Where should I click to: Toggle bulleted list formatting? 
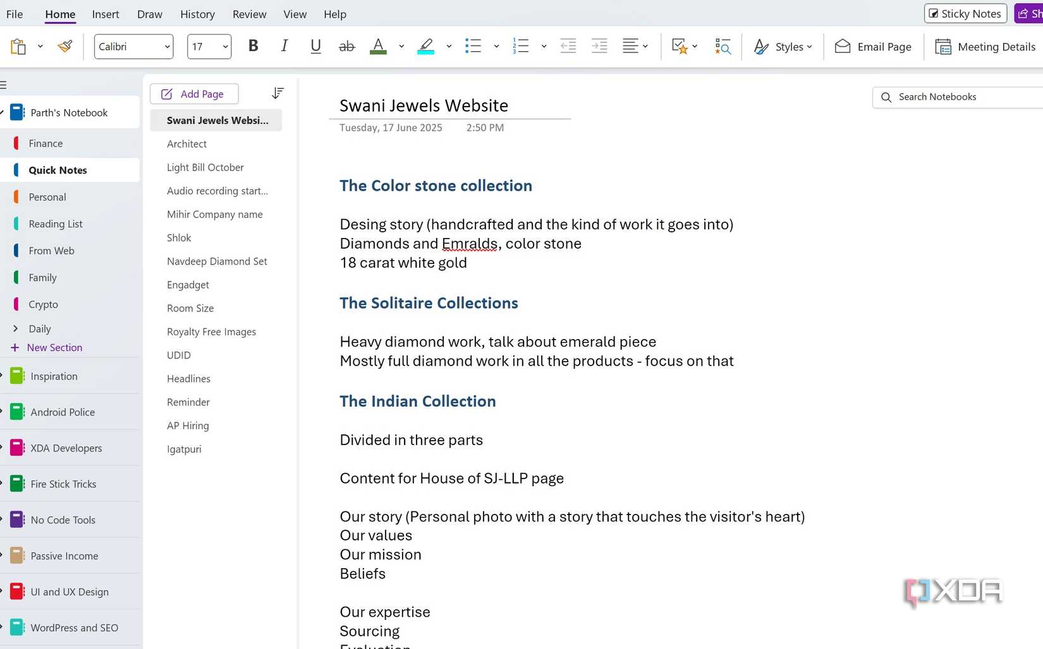(473, 45)
